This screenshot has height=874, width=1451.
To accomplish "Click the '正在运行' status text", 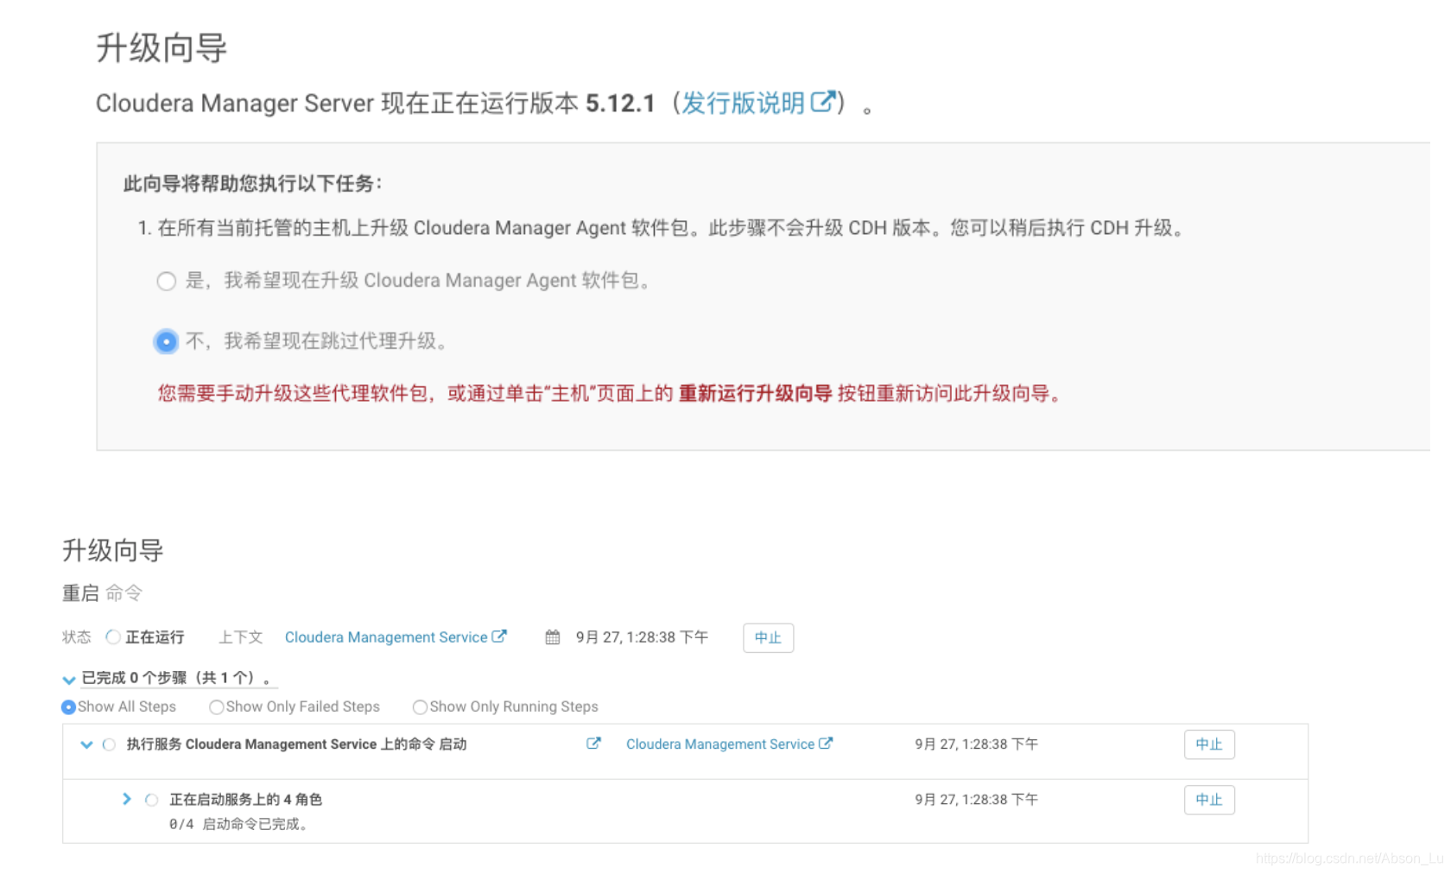I will pos(155,637).
